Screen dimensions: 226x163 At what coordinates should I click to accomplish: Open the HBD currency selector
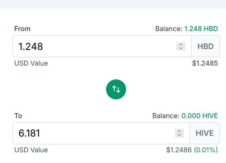(x=205, y=46)
